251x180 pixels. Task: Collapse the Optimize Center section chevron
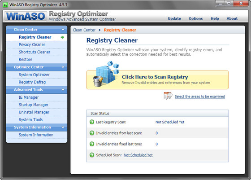click(x=63, y=67)
